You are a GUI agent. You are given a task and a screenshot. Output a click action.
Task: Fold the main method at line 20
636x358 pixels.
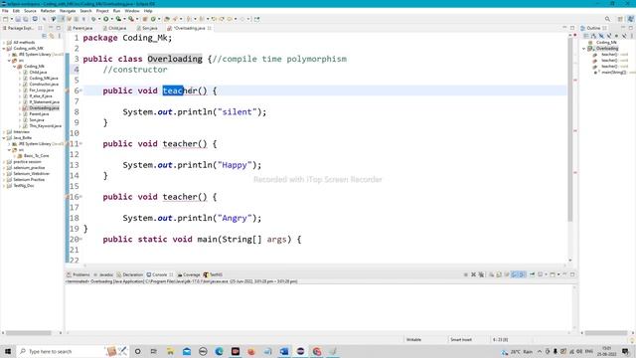(80, 239)
